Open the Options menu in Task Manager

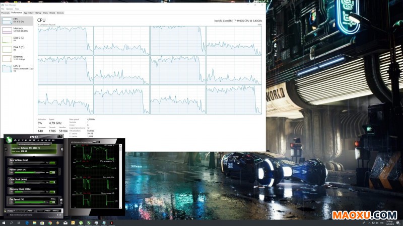[10, 9]
